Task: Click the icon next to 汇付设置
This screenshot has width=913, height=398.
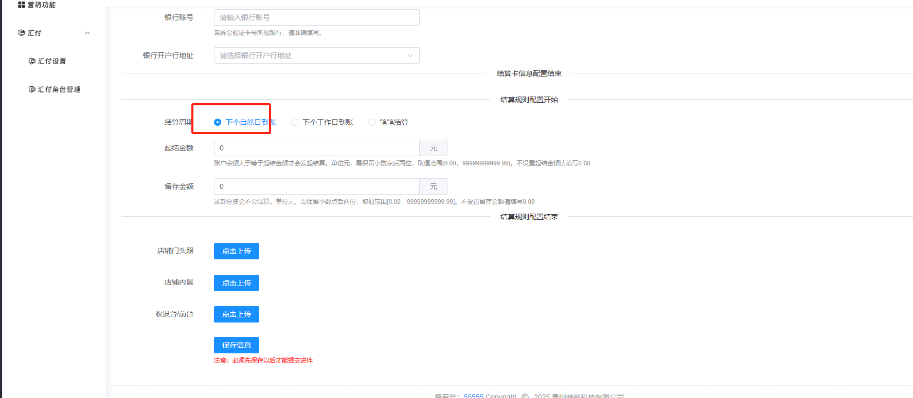Action: click(32, 61)
